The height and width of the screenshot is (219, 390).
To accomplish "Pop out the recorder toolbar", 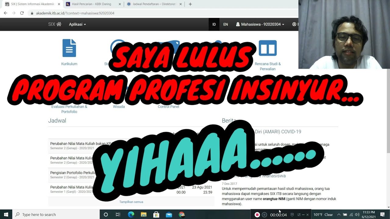I will (299, 215).
